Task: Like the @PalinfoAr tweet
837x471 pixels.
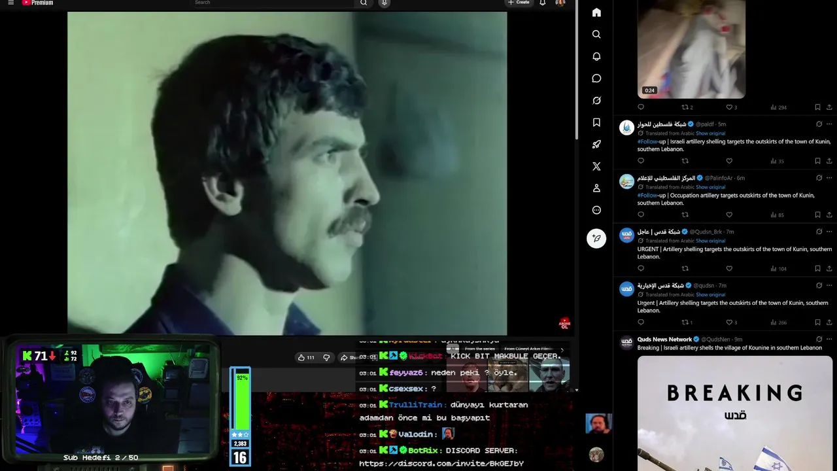Action: coord(729,215)
